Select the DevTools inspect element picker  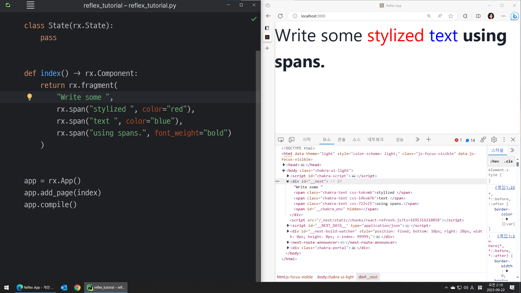click(x=281, y=140)
